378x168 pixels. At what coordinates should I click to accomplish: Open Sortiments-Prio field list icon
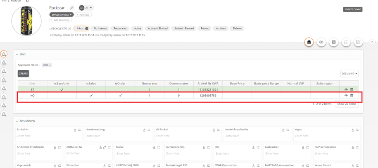point(209,147)
